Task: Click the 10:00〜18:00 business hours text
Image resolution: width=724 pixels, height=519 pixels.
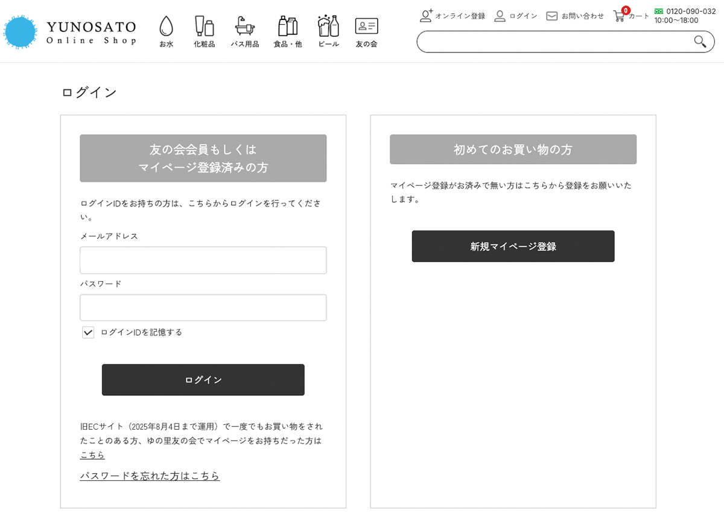Action: pyautogui.click(x=676, y=21)
